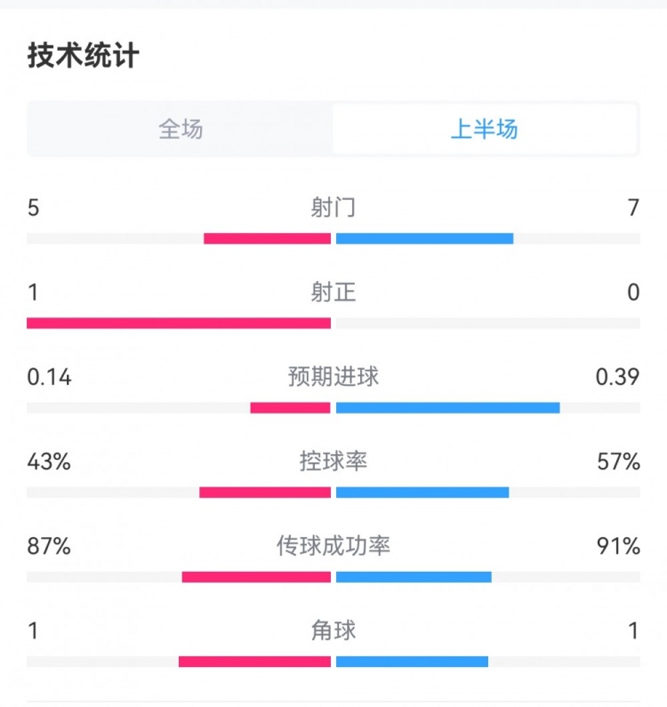Tap the 87% pass accuracy value

tap(49, 546)
